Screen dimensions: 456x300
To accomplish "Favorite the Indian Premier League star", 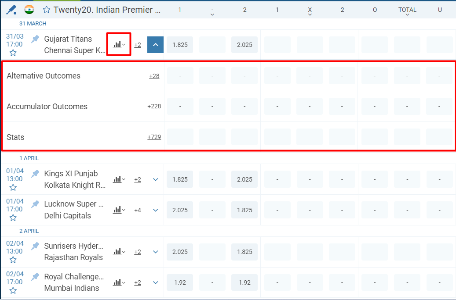I will [46, 10].
